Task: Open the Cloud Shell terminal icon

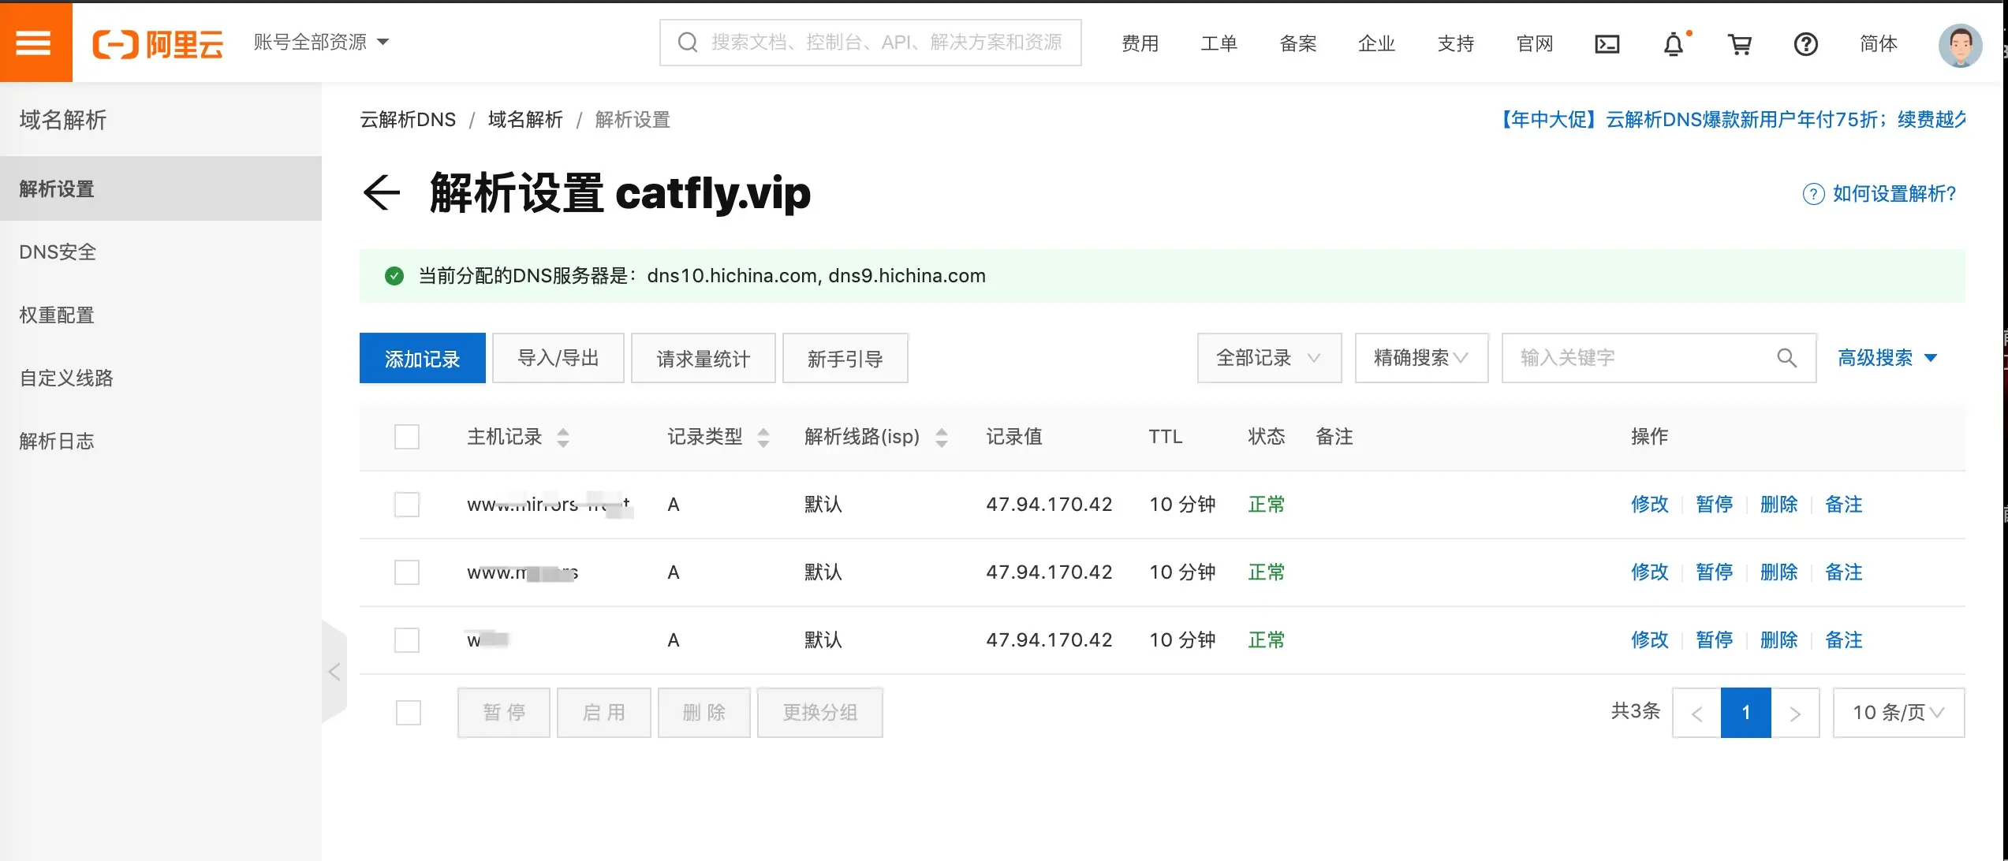Action: pyautogui.click(x=1607, y=43)
